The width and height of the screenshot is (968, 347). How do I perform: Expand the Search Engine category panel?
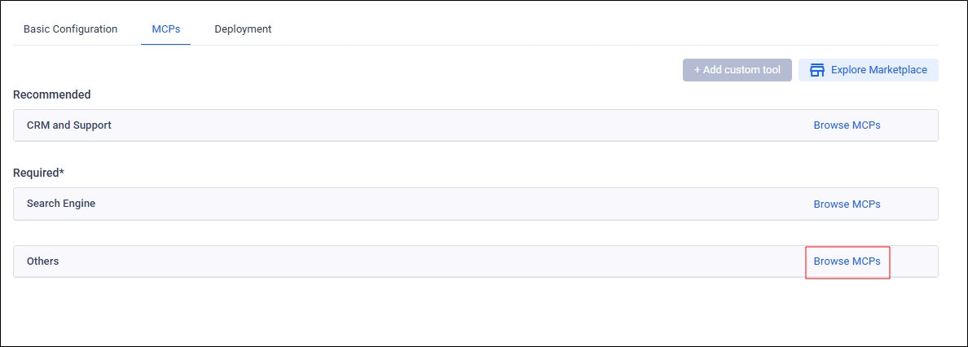pyautogui.click(x=407, y=204)
